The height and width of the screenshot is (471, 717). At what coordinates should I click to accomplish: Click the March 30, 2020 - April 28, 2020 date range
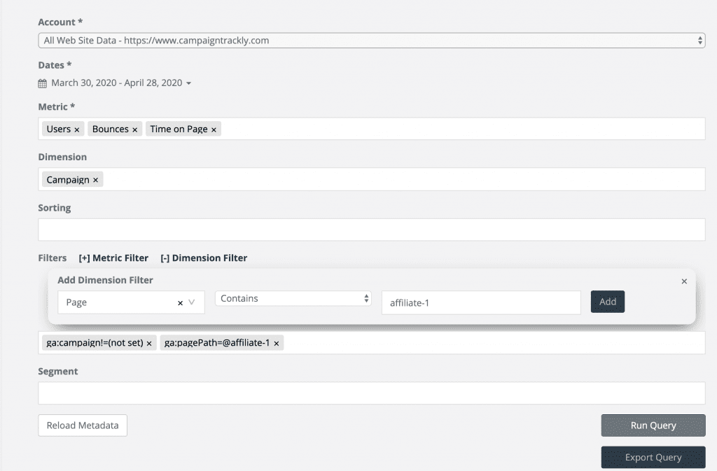coord(117,83)
